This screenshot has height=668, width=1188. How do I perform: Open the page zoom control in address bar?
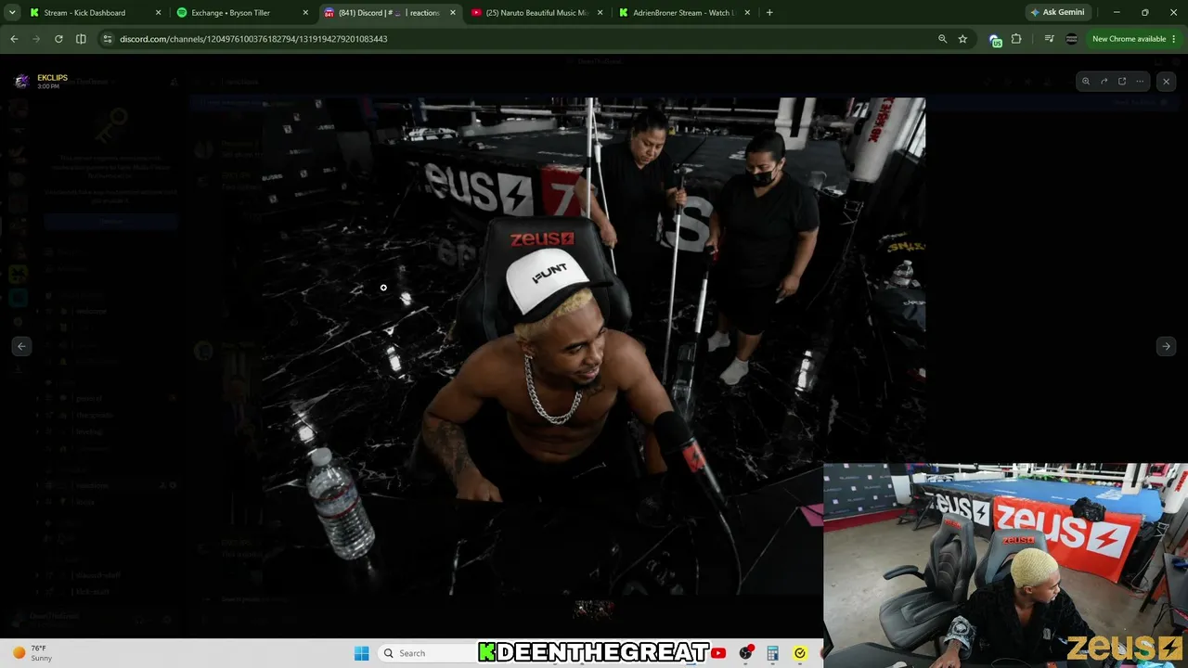tap(942, 39)
